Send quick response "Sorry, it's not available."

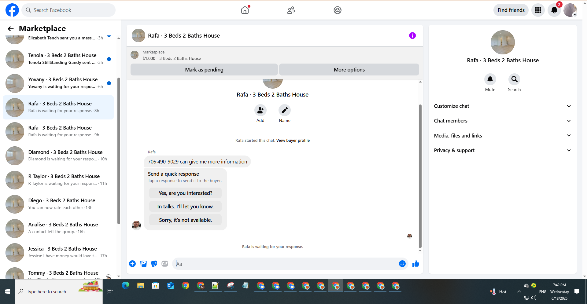[185, 220]
